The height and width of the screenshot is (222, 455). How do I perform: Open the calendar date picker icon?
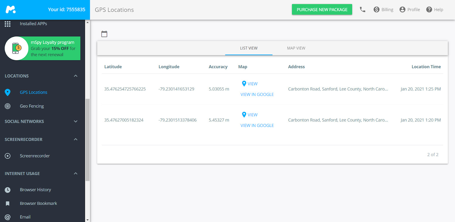pyautogui.click(x=104, y=34)
